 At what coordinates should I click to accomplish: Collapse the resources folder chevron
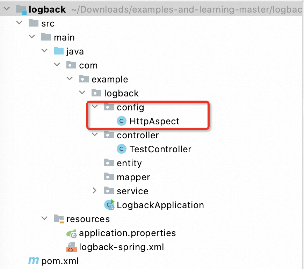click(44, 219)
